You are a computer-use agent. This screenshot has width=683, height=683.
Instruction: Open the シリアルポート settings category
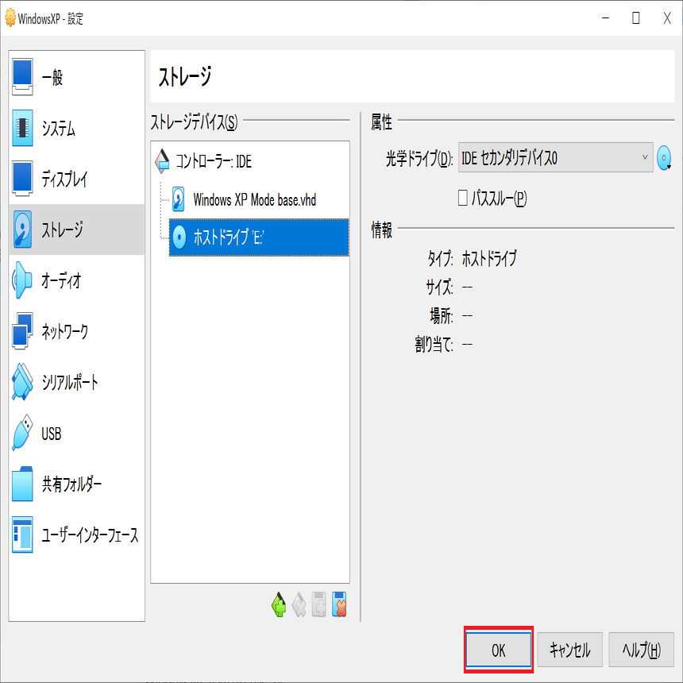(77, 383)
